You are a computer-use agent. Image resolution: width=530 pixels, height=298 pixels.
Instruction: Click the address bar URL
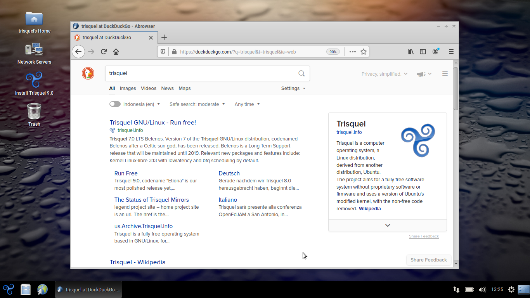click(x=238, y=52)
